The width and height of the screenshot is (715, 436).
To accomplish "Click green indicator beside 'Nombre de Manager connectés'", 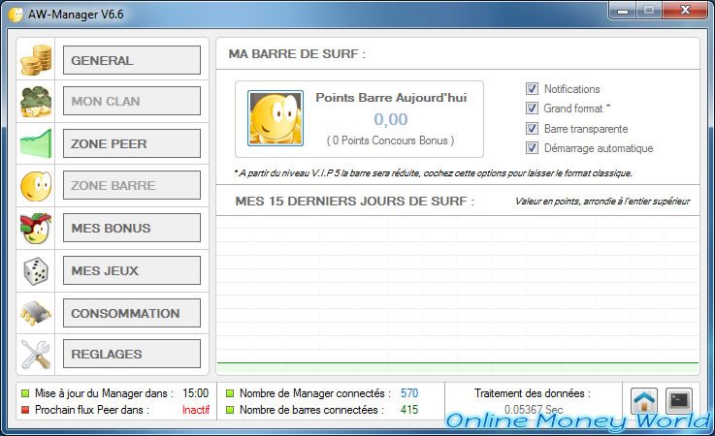I will pyautogui.click(x=230, y=393).
